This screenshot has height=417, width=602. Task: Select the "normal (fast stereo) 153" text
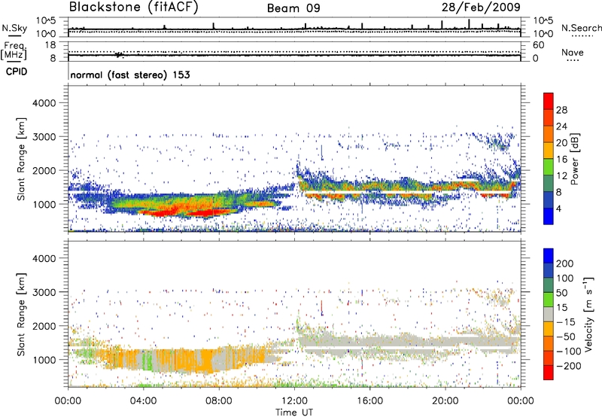pos(130,75)
